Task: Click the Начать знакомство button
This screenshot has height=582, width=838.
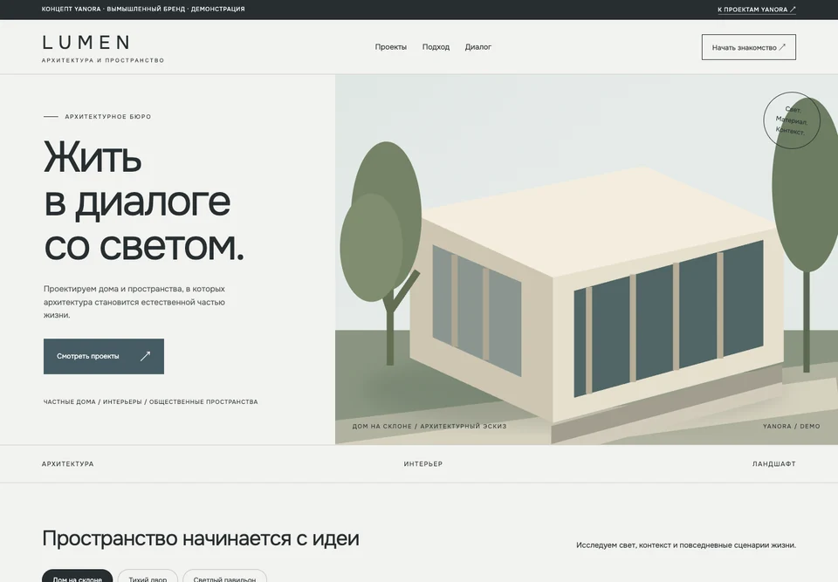Action: coord(748,47)
